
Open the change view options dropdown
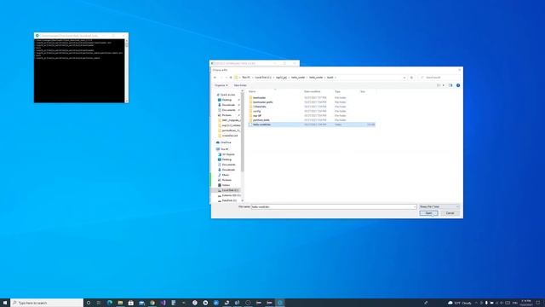[443, 85]
